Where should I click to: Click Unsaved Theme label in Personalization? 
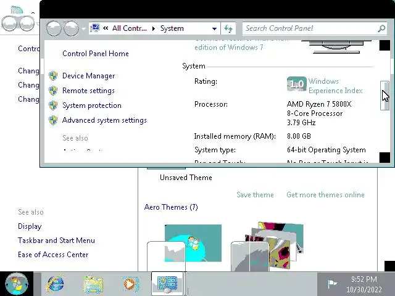coord(186,178)
